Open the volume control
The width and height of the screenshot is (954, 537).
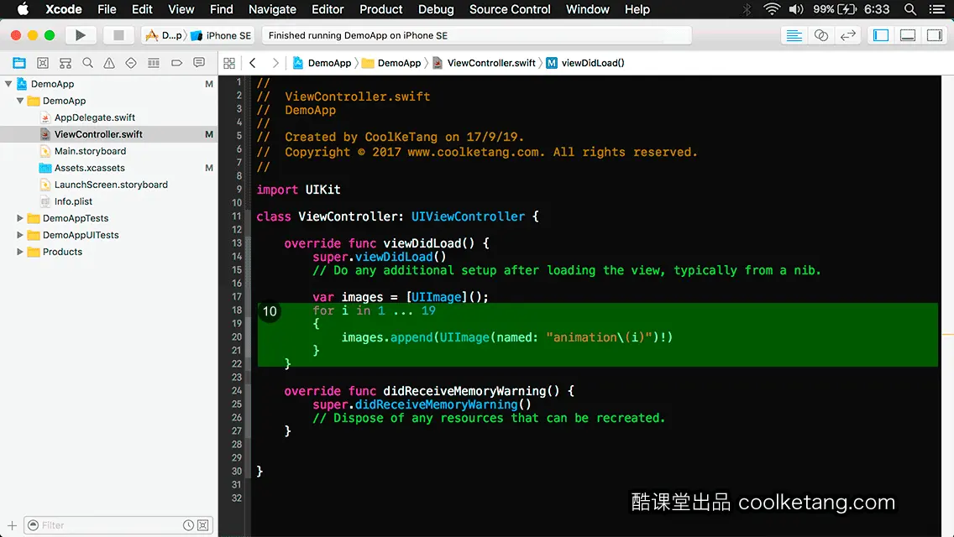796,9
